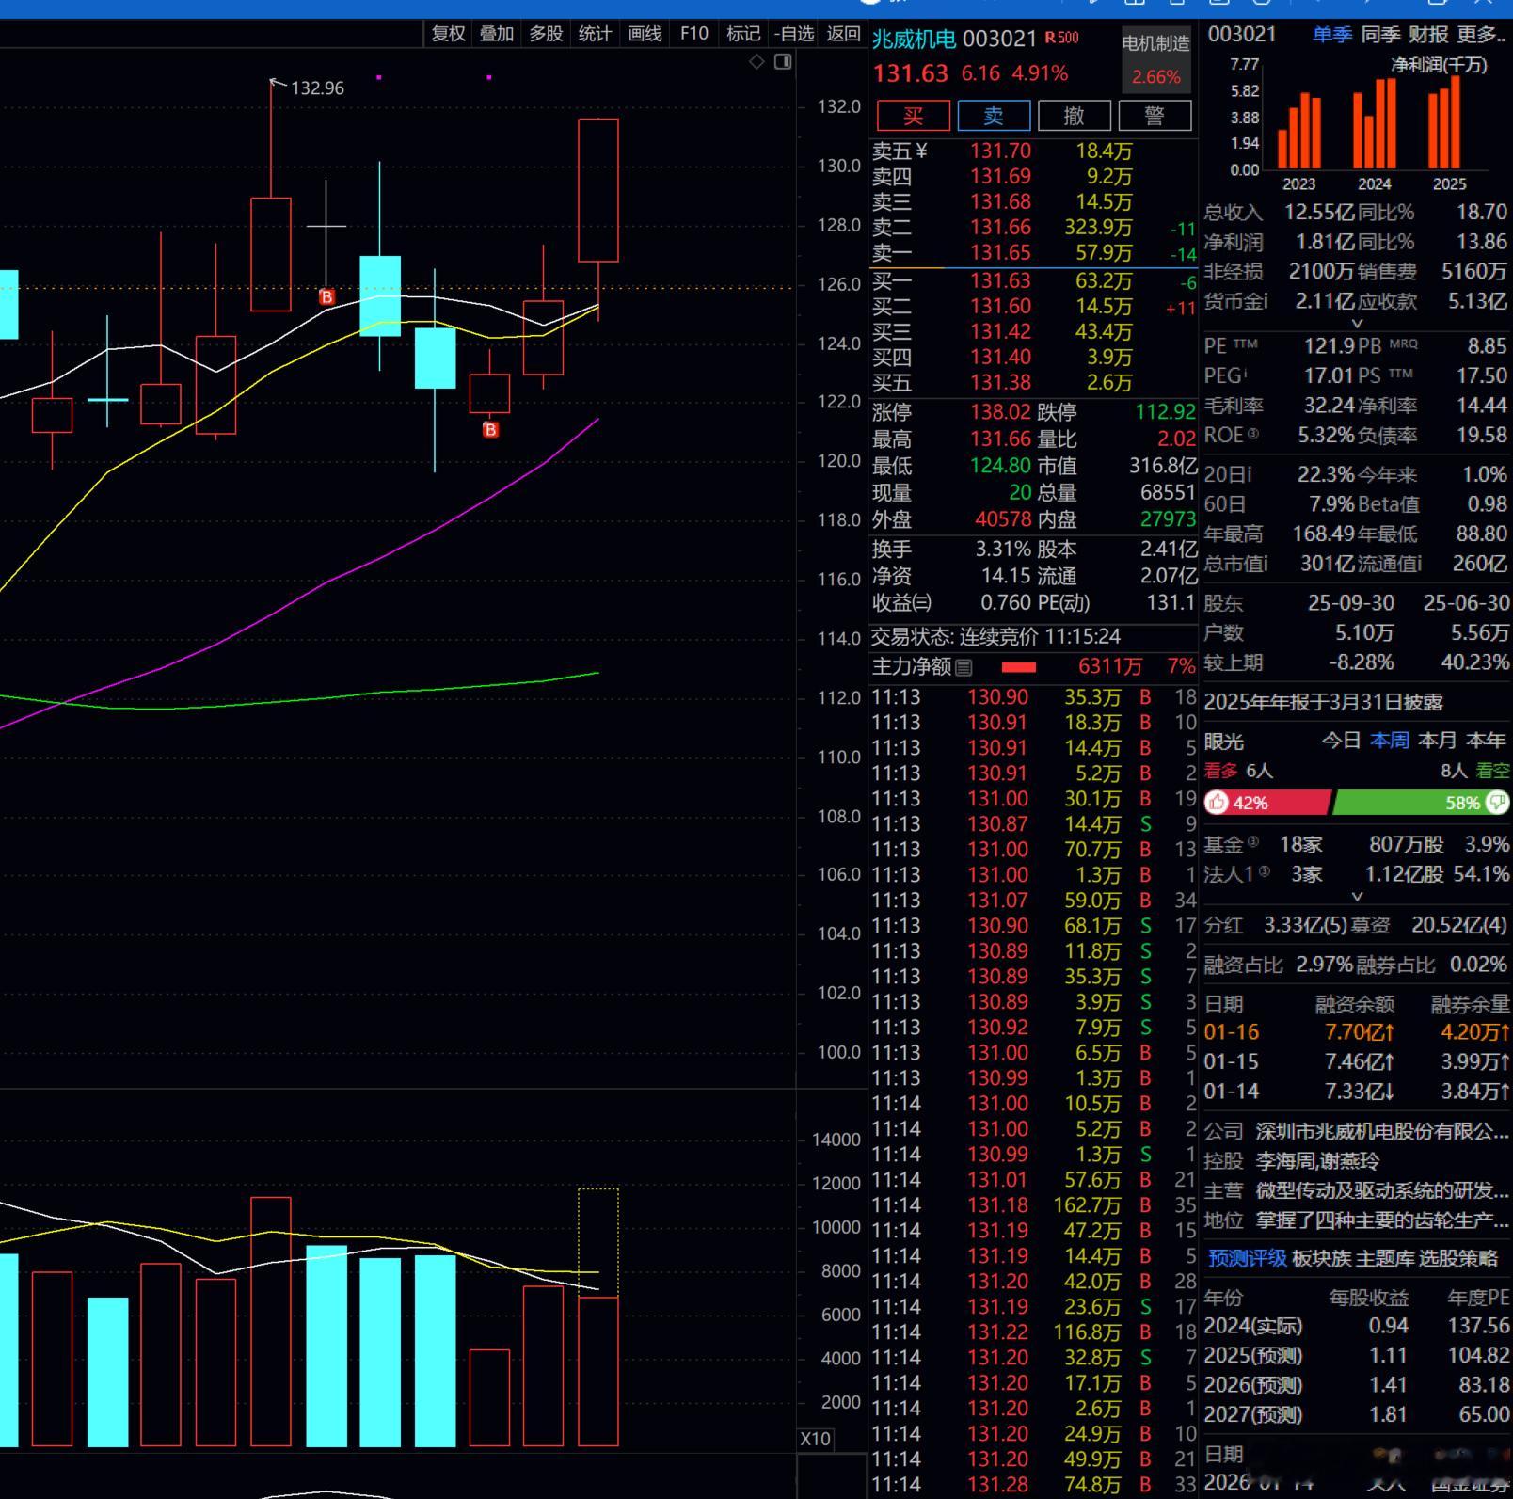Click the info icon beside PEG
The image size is (1513, 1499).
tap(1245, 374)
